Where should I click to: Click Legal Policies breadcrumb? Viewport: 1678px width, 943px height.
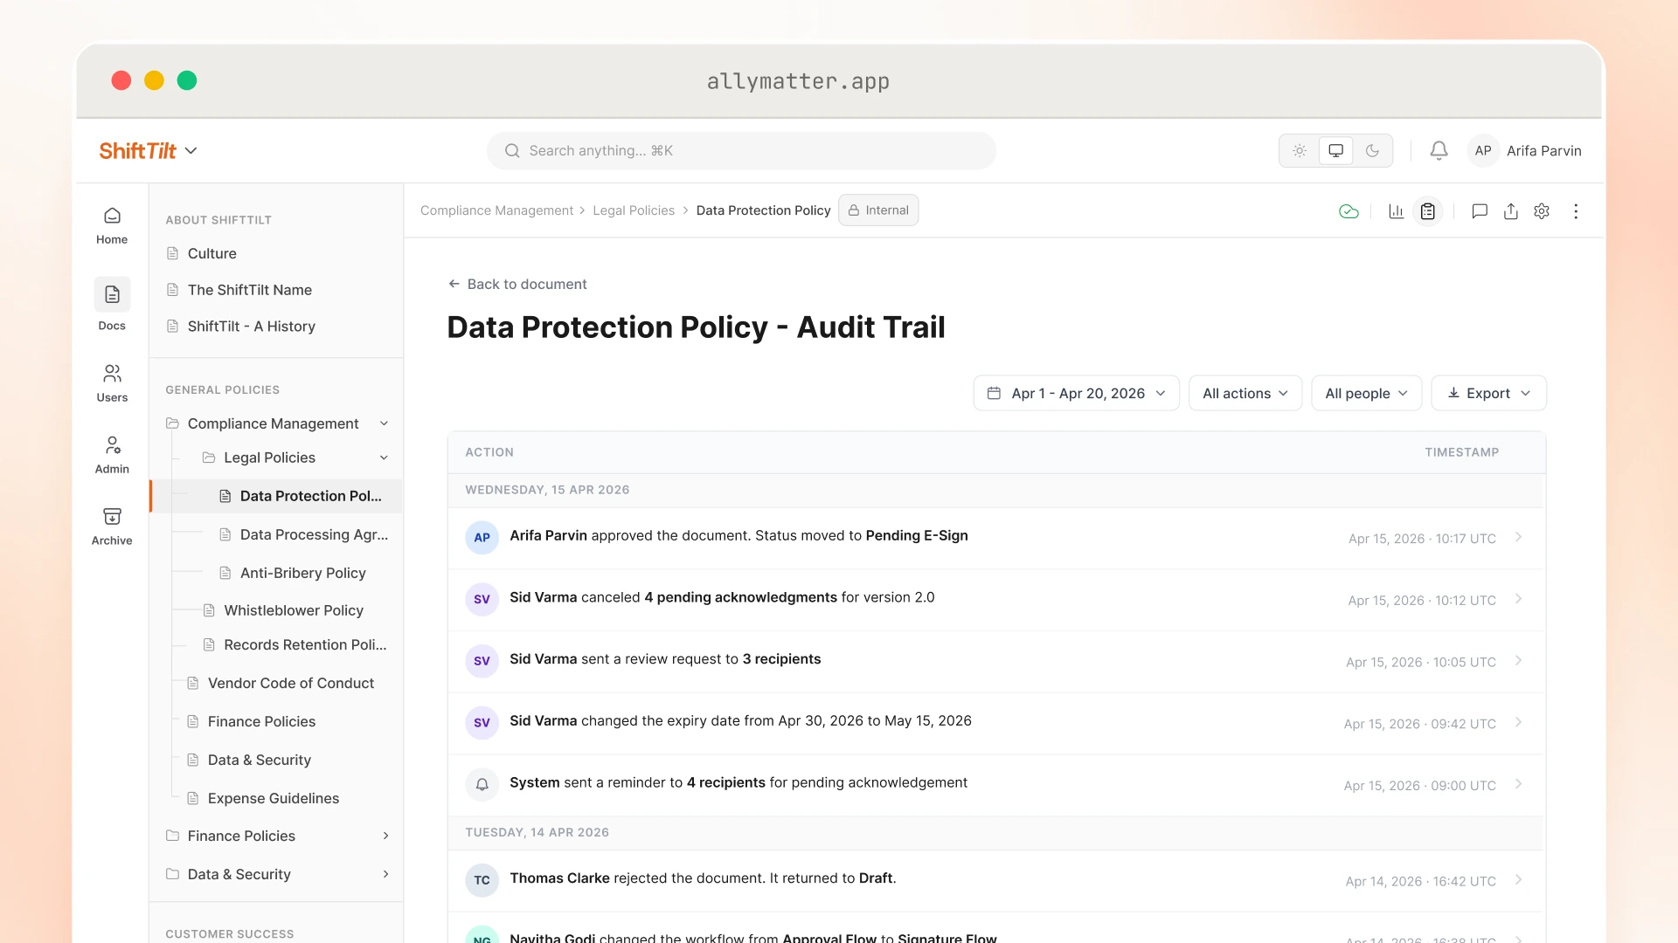[633, 210]
